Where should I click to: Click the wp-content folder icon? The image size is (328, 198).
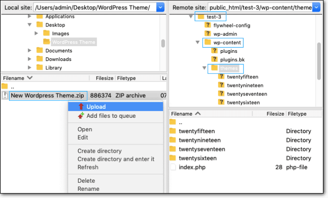tap(207, 42)
